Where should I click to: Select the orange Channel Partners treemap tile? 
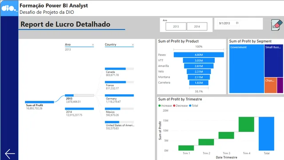(x=270, y=85)
